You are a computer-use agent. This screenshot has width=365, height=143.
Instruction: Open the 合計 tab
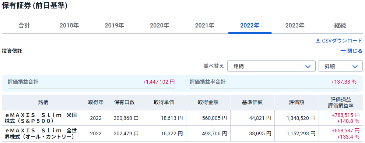[24, 26]
